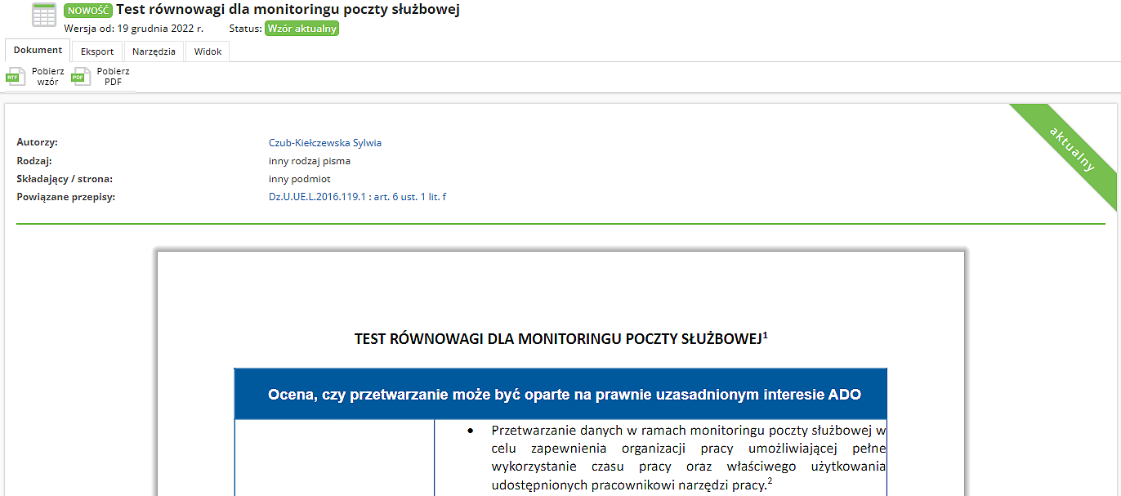Switch to the Widok tab
The image size is (1121, 496).
pyautogui.click(x=208, y=51)
